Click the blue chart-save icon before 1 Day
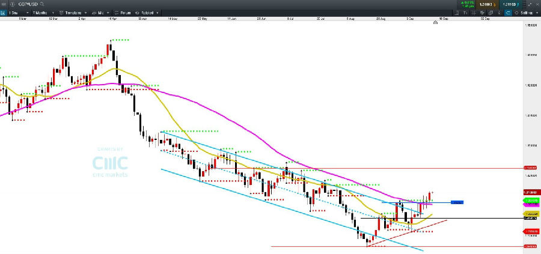 pyautogui.click(x=3, y=13)
